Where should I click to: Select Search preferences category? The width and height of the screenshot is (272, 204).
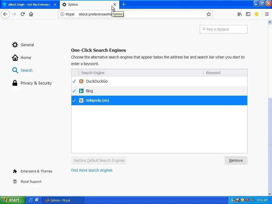[22, 70]
